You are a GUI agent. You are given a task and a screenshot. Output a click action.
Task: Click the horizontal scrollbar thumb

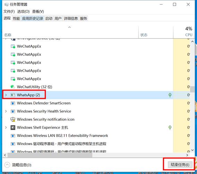(x=50, y=155)
